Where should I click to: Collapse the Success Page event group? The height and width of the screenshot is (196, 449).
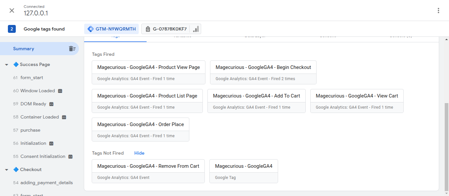pos(7,64)
